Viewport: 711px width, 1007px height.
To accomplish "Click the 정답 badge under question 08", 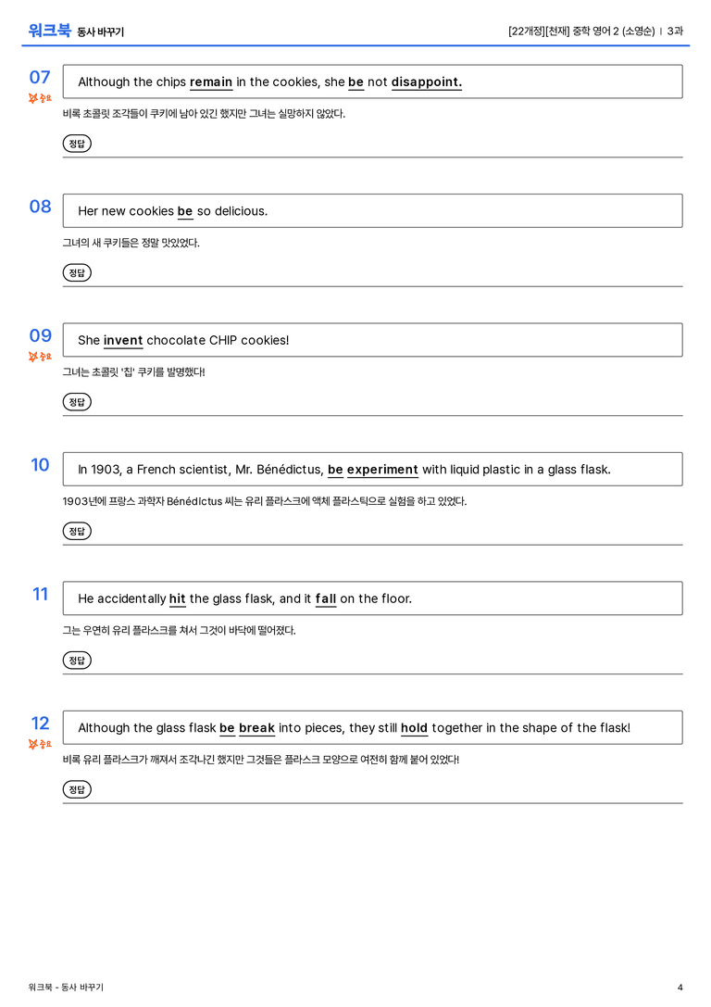I will pyautogui.click(x=77, y=272).
